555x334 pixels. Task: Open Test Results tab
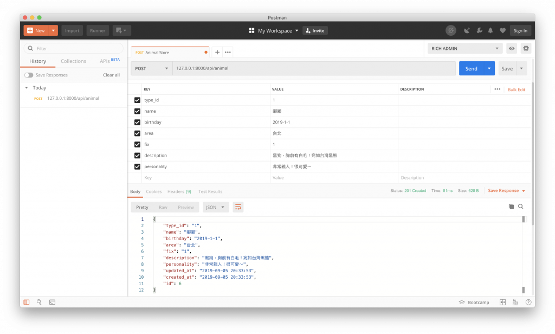coord(210,191)
